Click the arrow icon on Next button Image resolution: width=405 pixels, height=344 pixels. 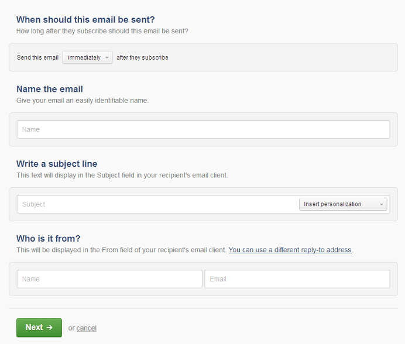49,328
